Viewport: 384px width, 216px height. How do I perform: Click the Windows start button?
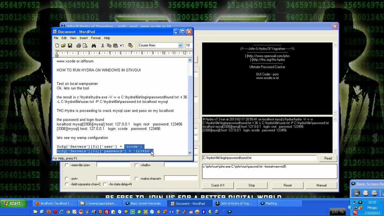click(x=13, y=203)
